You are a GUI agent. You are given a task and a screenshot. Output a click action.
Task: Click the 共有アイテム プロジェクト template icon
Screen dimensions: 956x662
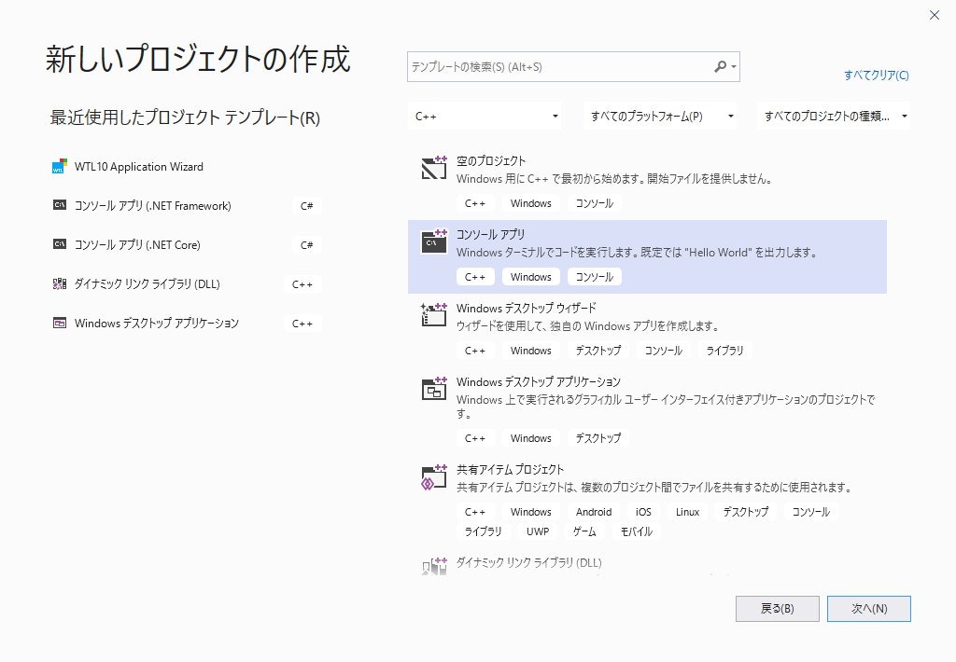pos(434,476)
